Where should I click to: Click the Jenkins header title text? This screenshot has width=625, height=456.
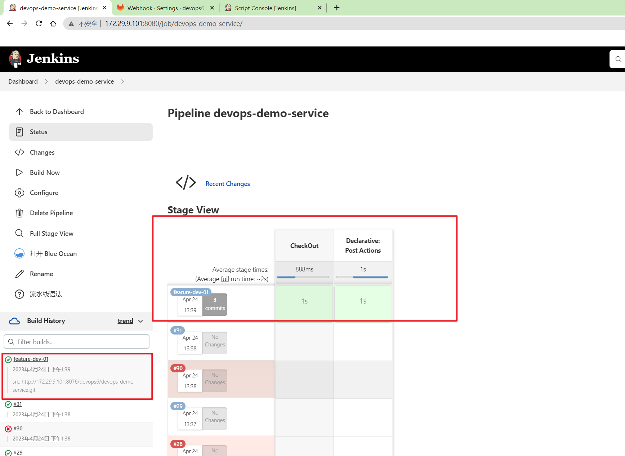[x=53, y=59]
